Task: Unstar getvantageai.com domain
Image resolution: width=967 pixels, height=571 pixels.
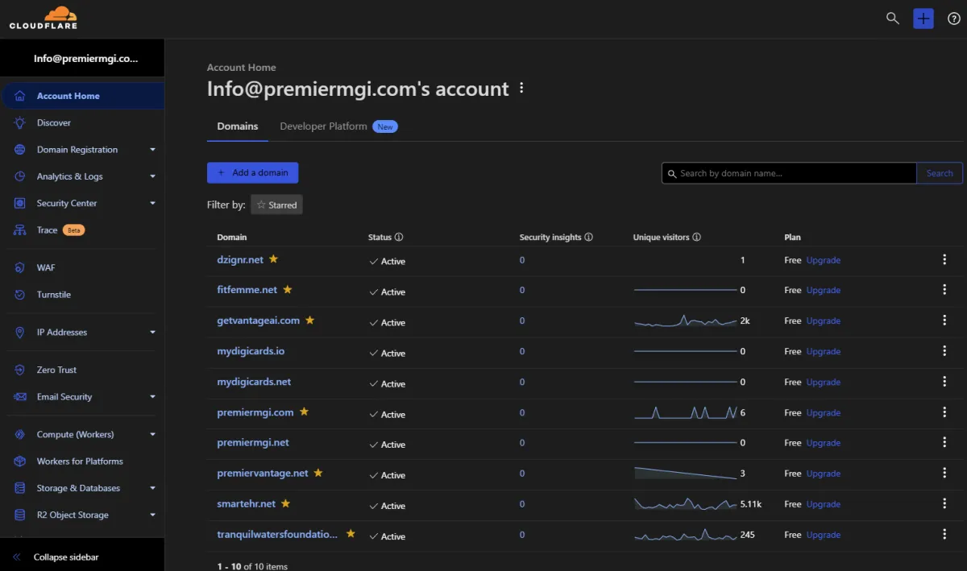Action: (x=309, y=320)
